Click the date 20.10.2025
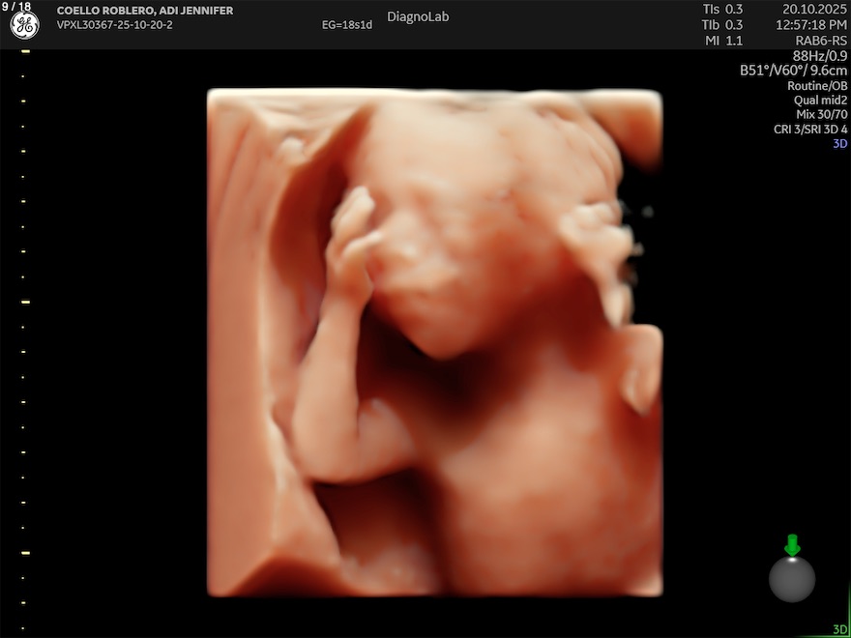Viewport: 851px width, 638px height. pyautogui.click(x=814, y=10)
